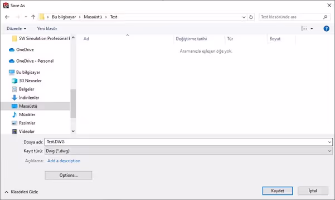Refresh the Test folder view

click(251, 17)
